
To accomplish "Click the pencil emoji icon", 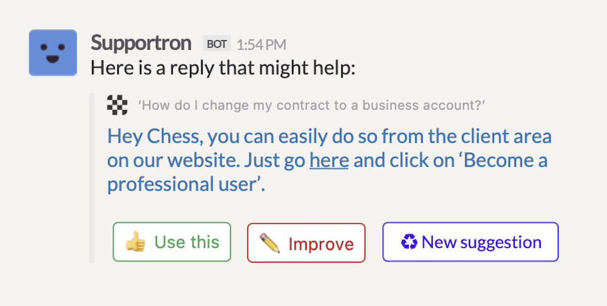I will pyautogui.click(x=269, y=243).
